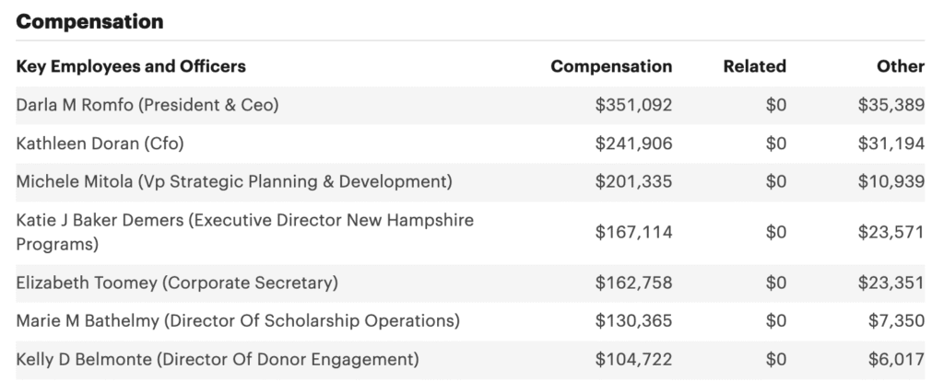944x381 pixels.
Task: Click the Compensation section heading
Action: click(89, 21)
